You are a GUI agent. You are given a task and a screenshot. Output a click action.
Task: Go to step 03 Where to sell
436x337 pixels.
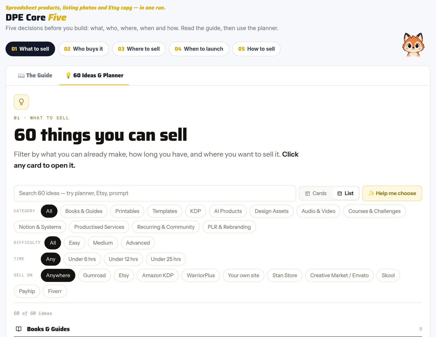coord(139,49)
